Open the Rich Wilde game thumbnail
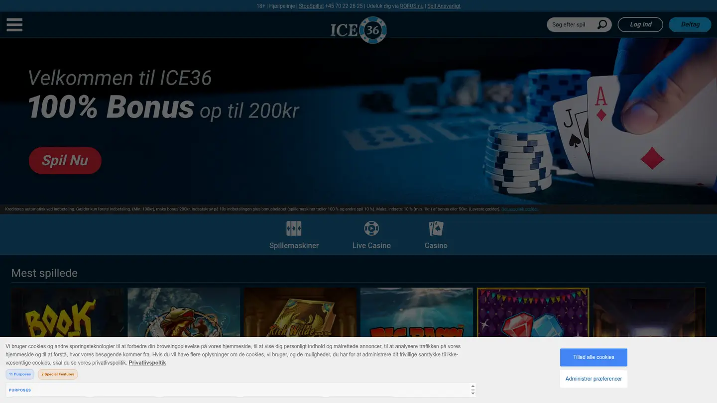Image resolution: width=717 pixels, height=403 pixels. [300, 312]
